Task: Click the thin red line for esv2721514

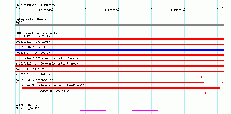Action: click(x=108, y=77)
